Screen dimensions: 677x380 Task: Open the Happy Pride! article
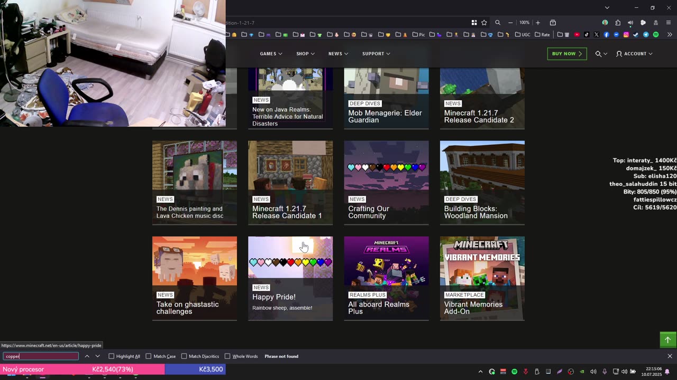(x=290, y=278)
